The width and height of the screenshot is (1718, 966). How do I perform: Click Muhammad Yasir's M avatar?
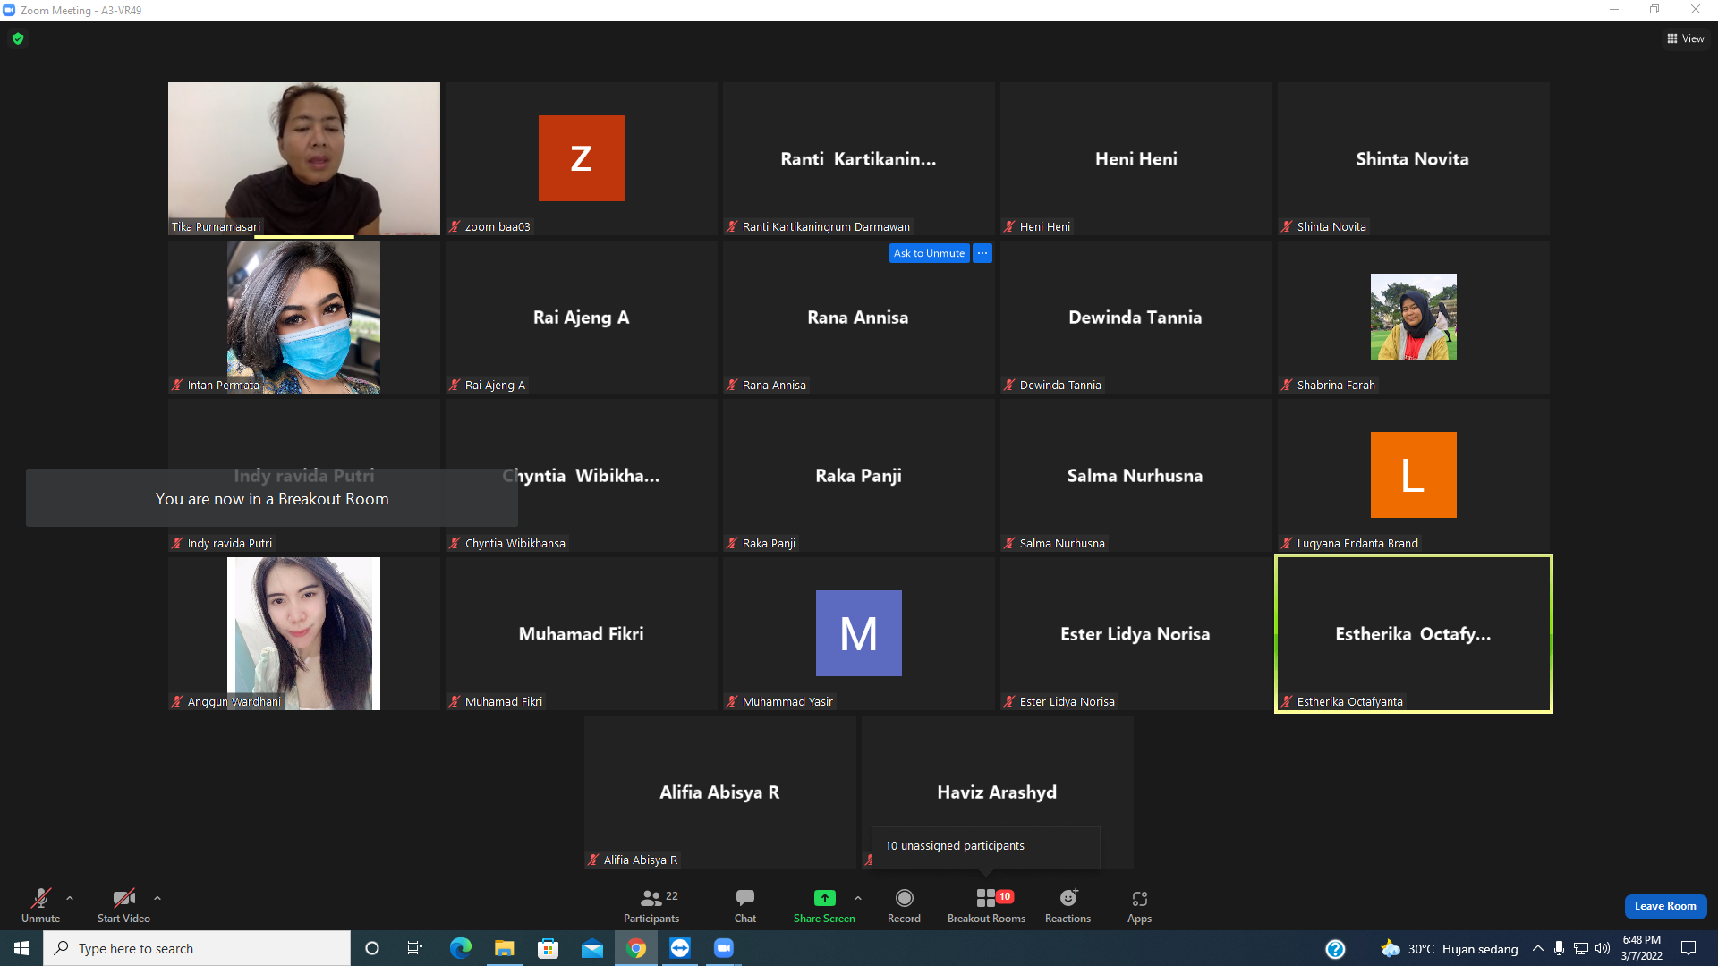point(859,633)
